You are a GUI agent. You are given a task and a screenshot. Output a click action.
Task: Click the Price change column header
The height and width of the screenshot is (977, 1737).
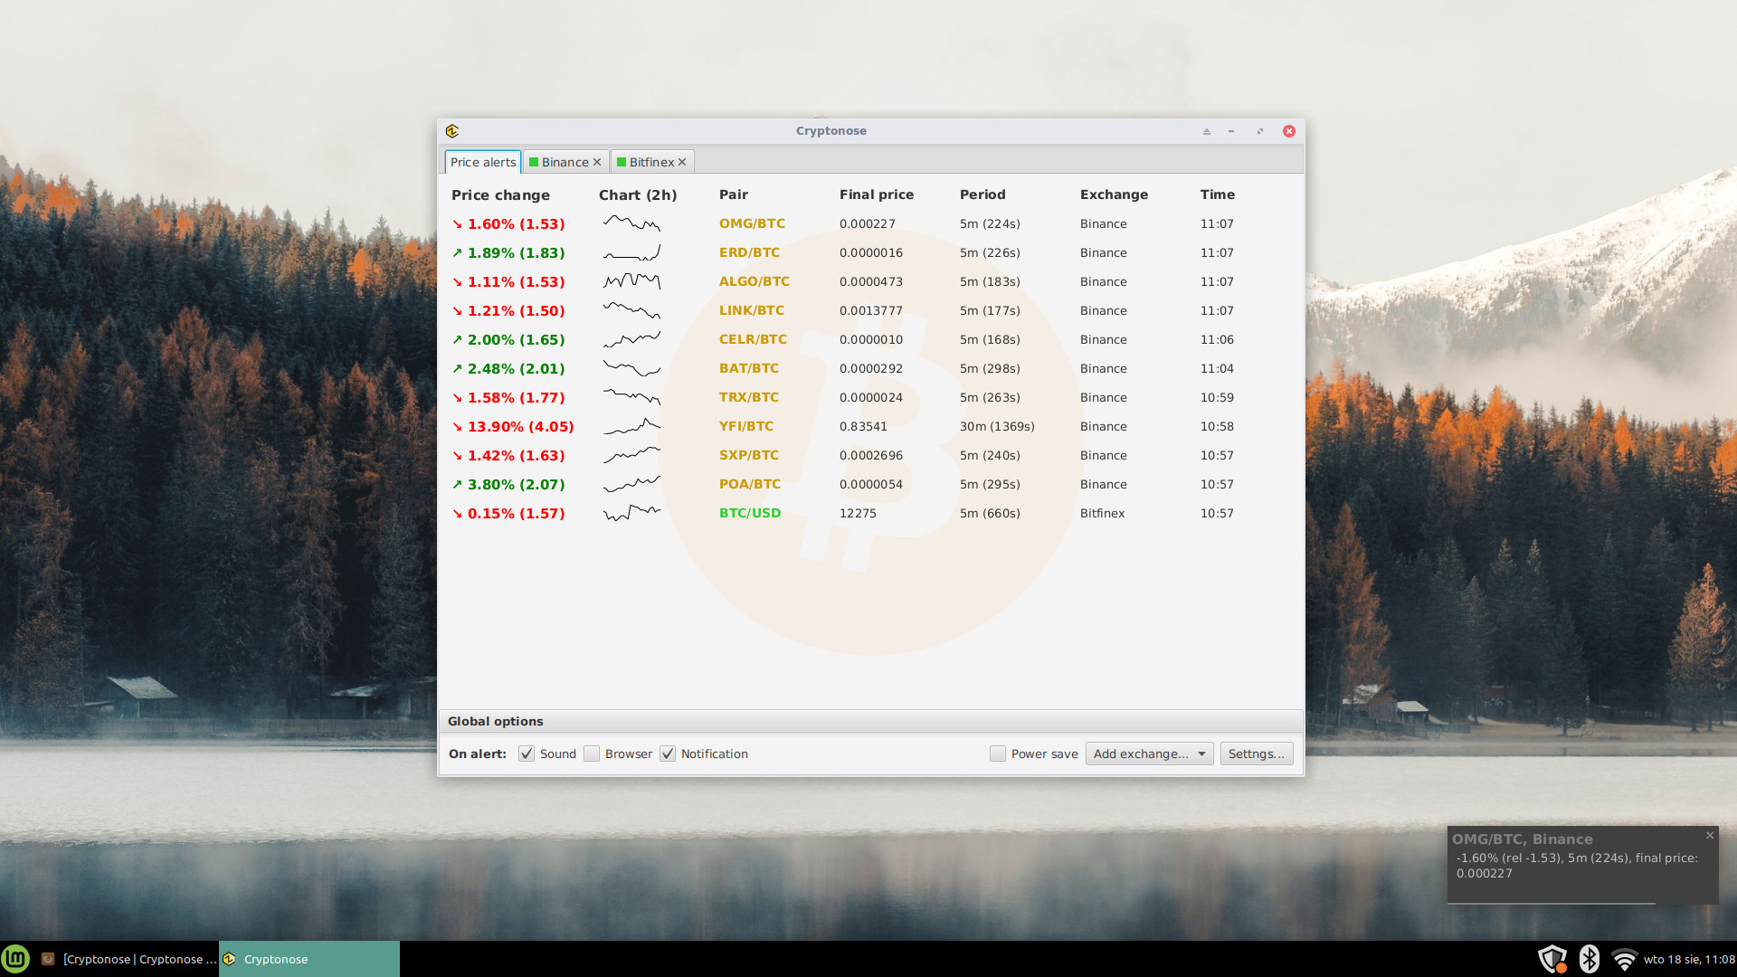click(x=500, y=194)
